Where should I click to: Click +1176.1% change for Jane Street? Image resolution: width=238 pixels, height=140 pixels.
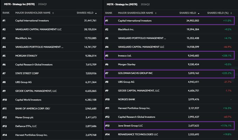(226, 126)
